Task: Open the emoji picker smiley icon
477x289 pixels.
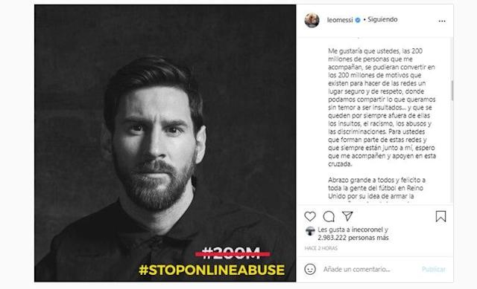Action: tap(310, 269)
